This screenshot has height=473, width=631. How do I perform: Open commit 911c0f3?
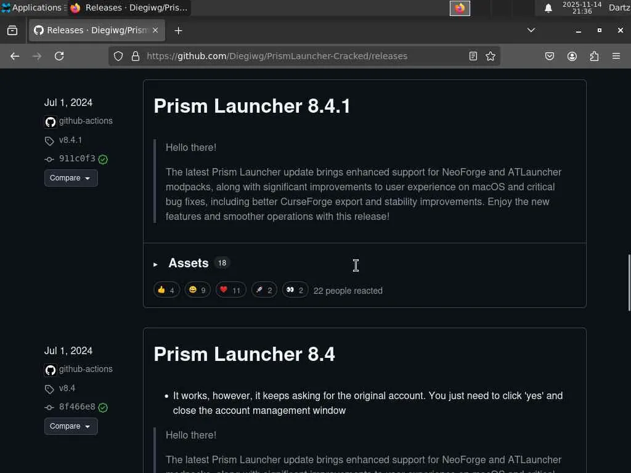pyautogui.click(x=77, y=158)
